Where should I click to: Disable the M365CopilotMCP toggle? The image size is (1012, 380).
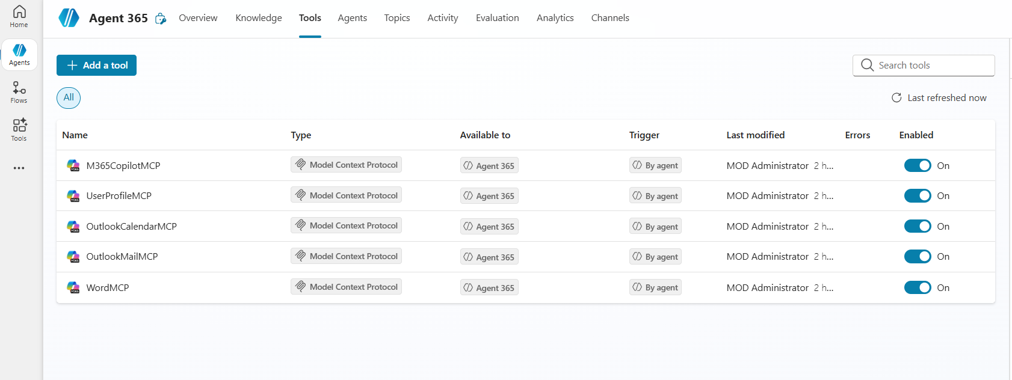tap(917, 165)
